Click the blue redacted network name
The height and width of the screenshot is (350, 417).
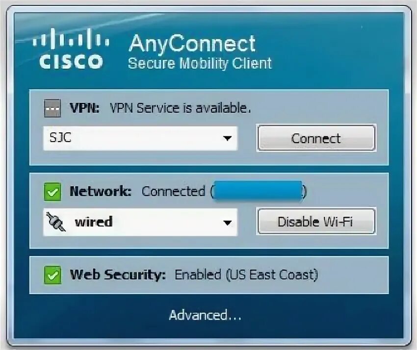pyautogui.click(x=258, y=190)
